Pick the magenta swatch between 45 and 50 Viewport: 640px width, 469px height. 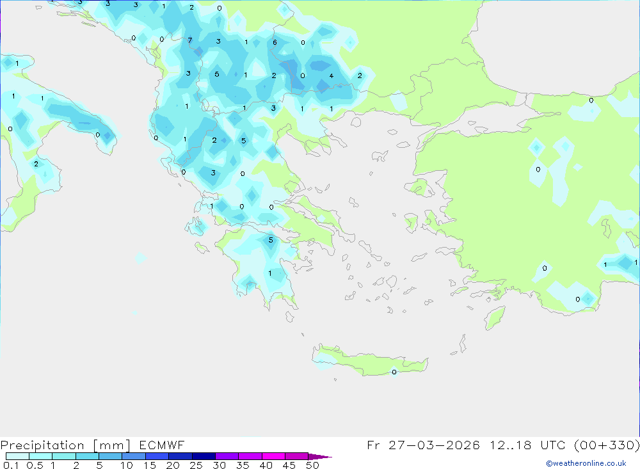pyautogui.click(x=297, y=456)
